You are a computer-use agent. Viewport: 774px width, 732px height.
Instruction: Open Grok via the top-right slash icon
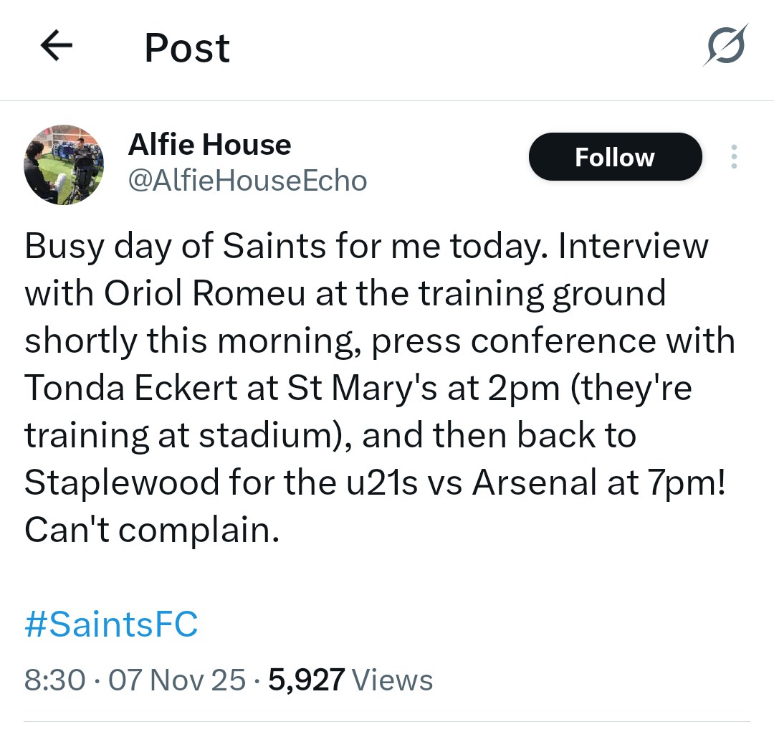tap(725, 47)
